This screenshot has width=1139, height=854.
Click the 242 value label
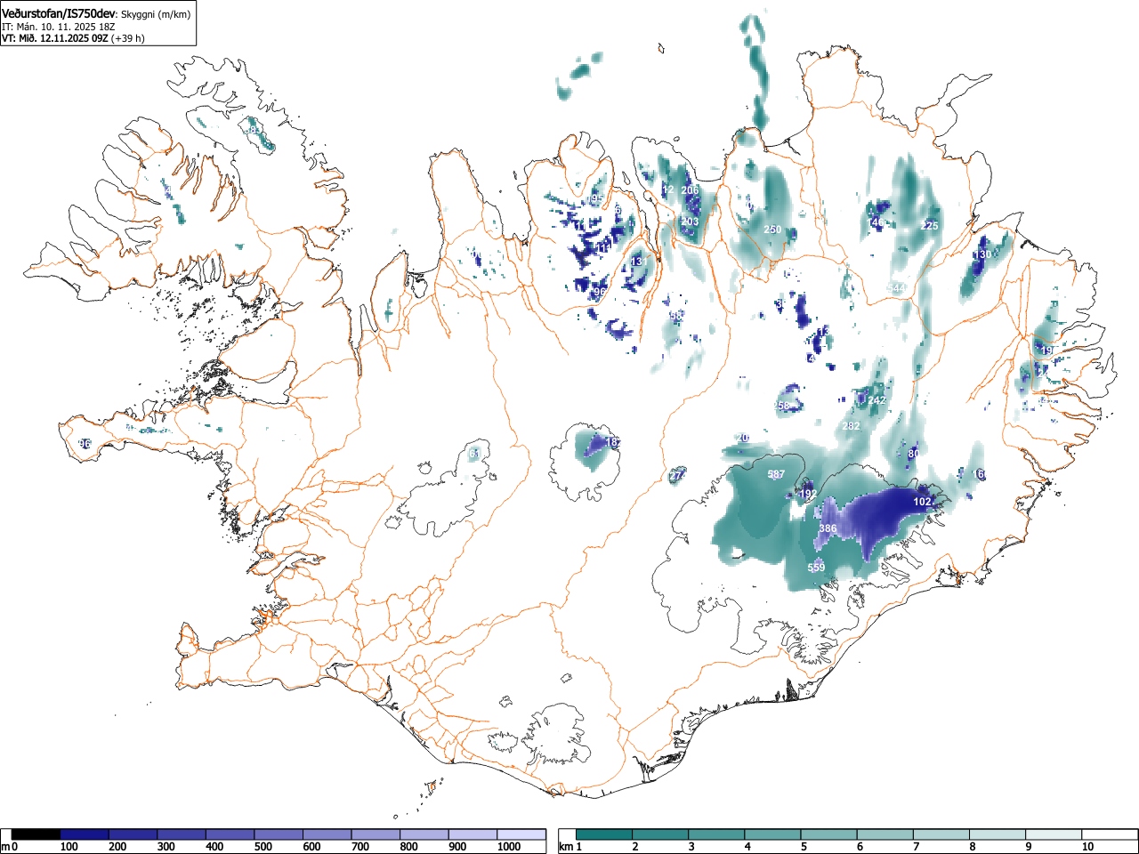(876, 400)
